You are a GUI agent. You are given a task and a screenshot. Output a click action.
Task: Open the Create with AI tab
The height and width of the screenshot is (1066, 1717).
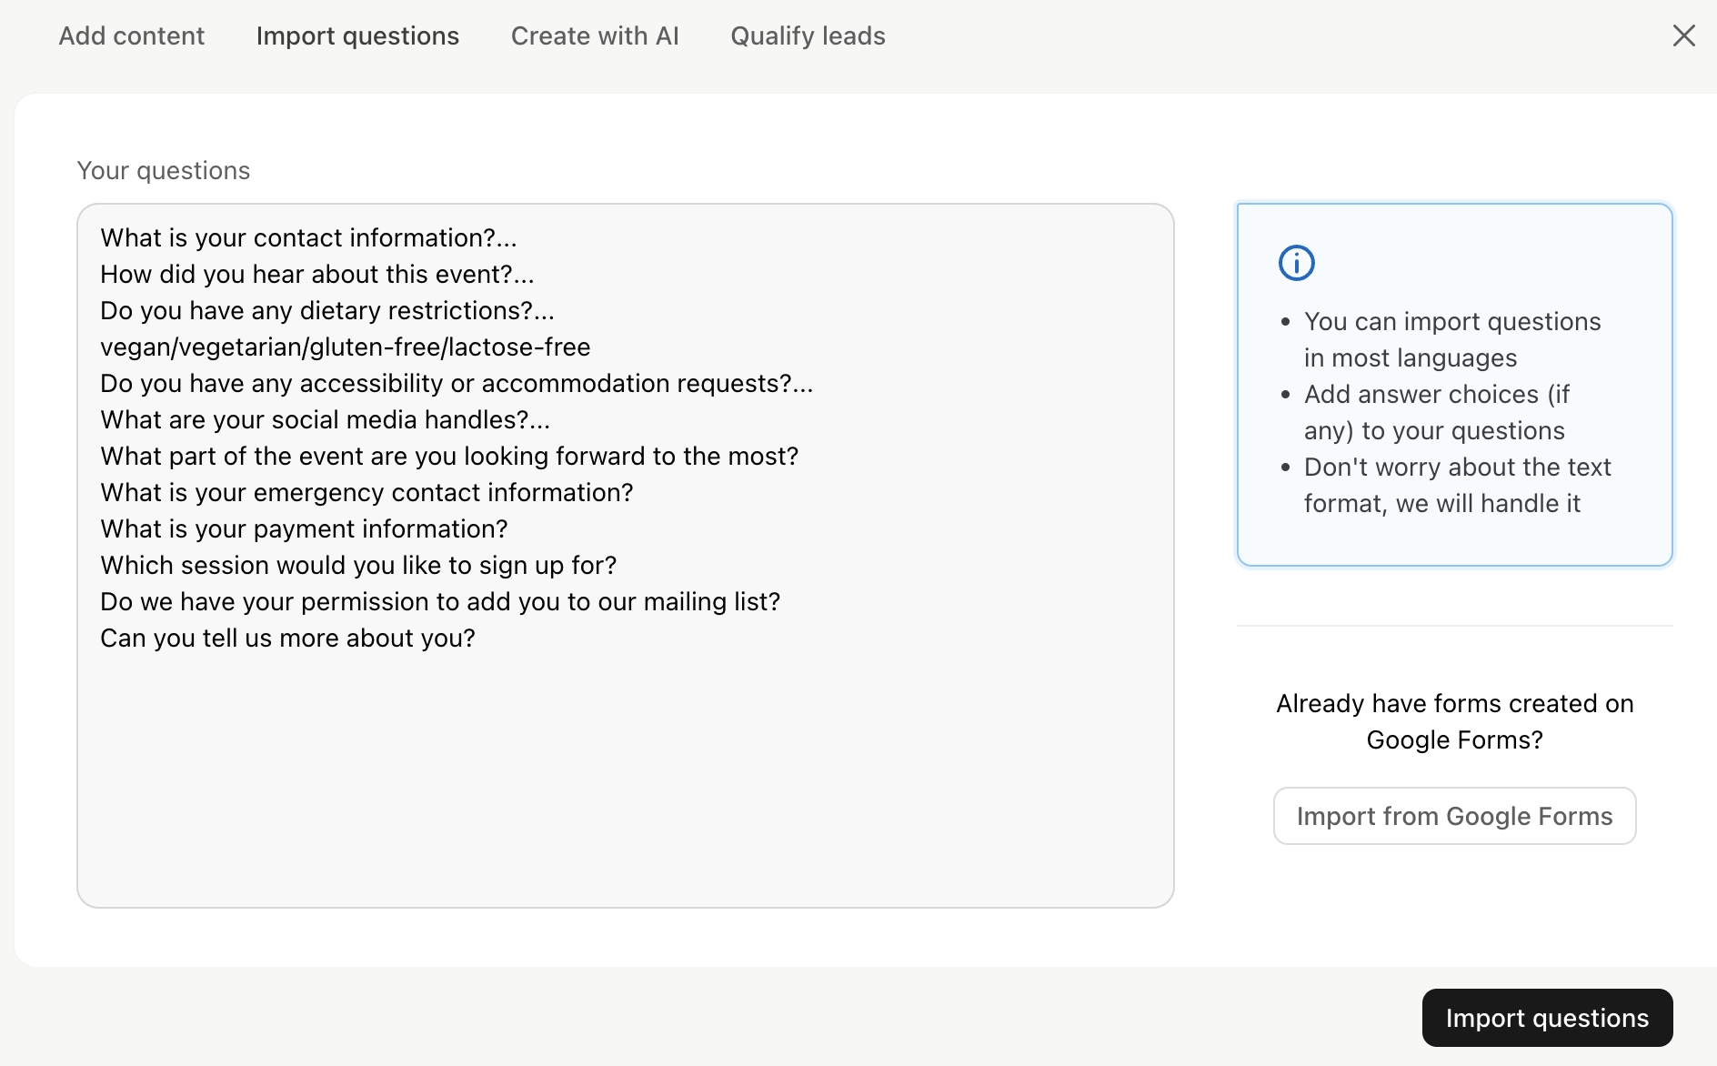pos(595,35)
